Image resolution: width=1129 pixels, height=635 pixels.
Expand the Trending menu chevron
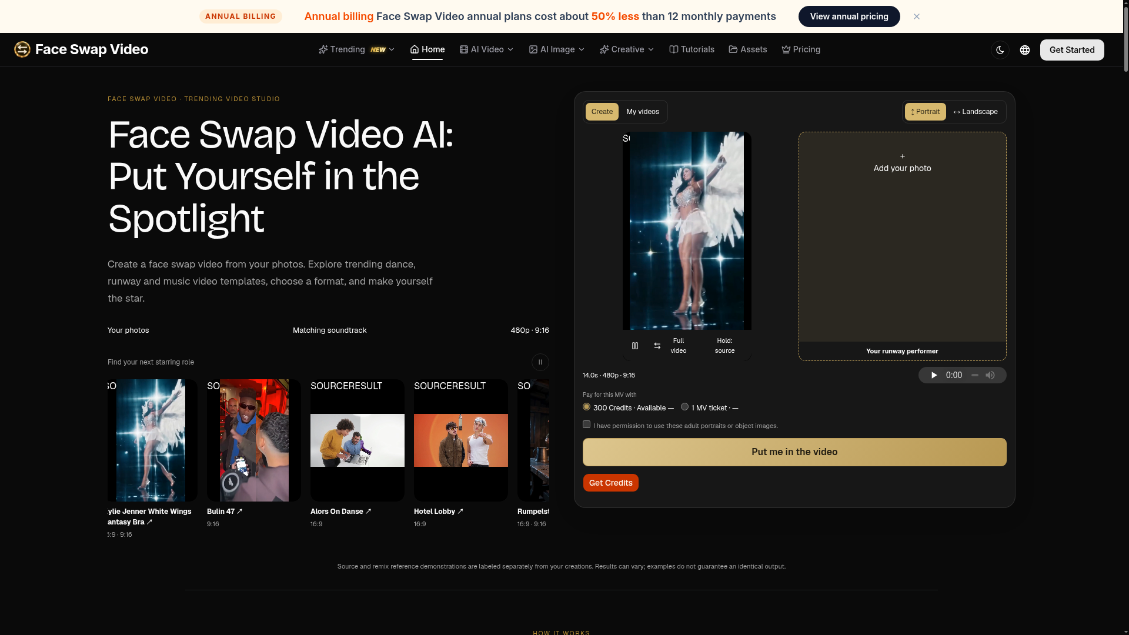coord(392,49)
